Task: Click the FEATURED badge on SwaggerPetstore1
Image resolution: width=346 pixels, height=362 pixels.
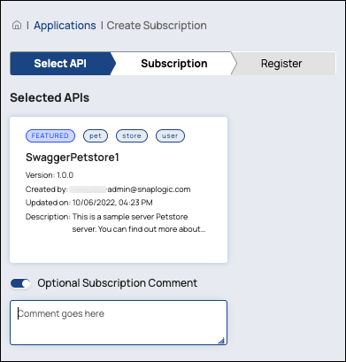Action: click(50, 135)
